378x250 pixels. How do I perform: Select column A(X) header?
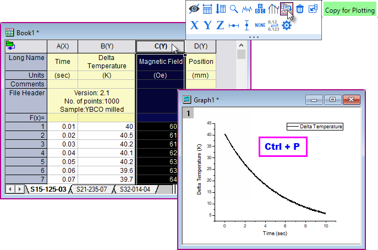coord(62,46)
